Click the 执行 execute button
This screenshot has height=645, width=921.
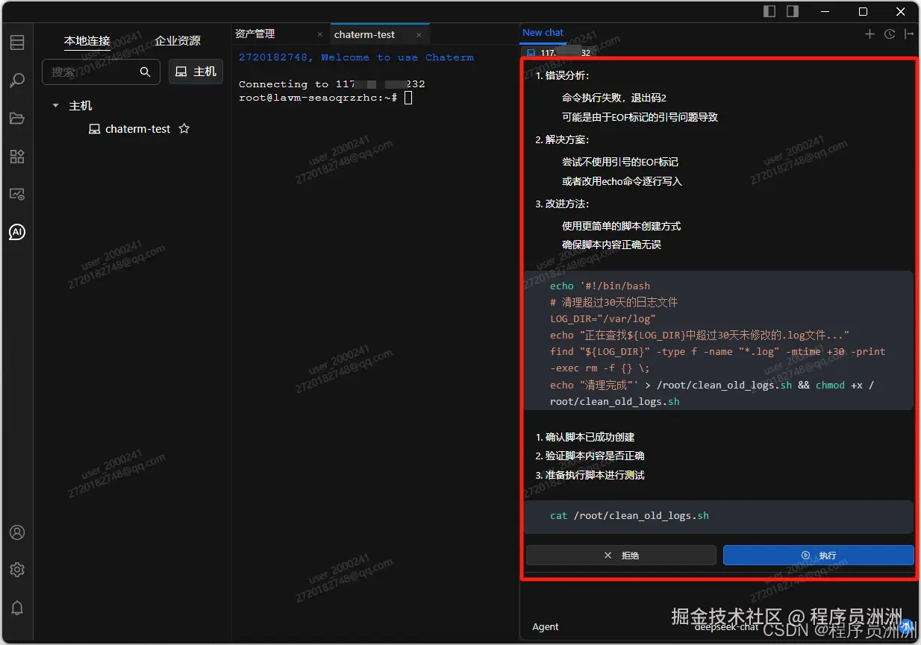point(818,555)
